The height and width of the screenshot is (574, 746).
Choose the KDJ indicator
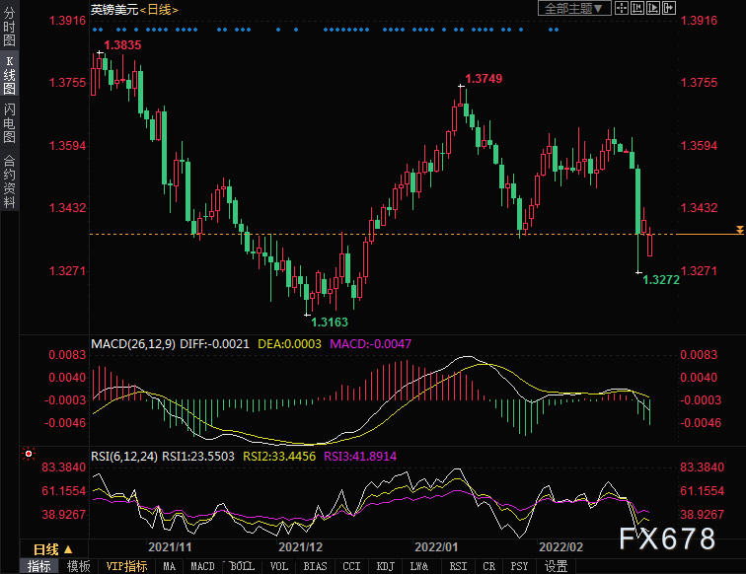tap(386, 566)
